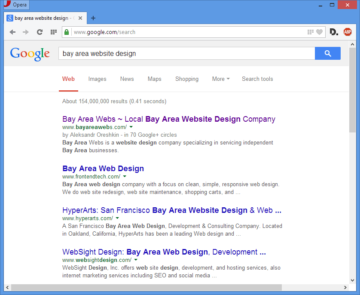Viewport: 360px width, 295px height.
Task: Click the vertical scrollbar thumb
Action: coord(352,90)
